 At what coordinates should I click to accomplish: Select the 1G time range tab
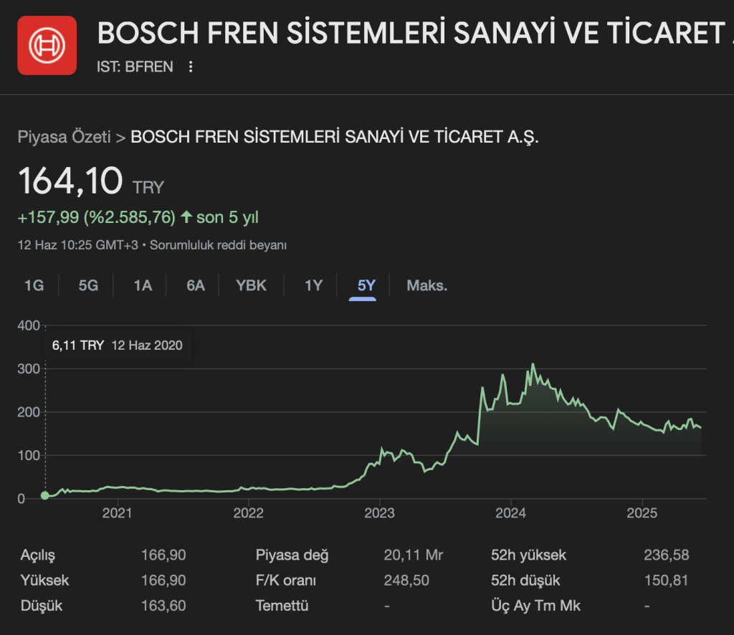tap(34, 285)
